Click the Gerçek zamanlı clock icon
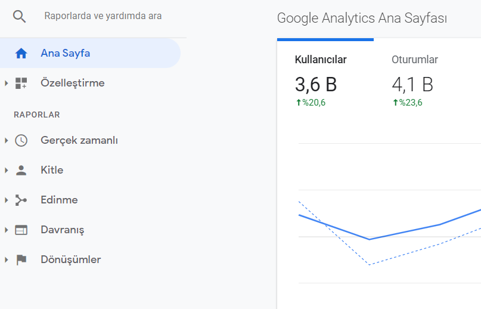 tap(21, 140)
